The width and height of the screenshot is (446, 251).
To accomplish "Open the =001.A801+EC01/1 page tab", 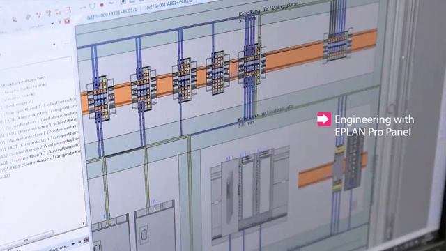I will 169,5.
